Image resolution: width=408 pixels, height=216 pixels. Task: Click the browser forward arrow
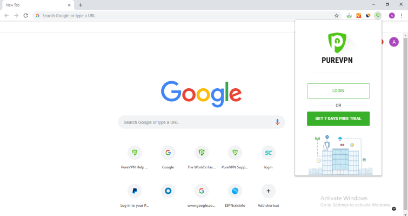pos(16,16)
